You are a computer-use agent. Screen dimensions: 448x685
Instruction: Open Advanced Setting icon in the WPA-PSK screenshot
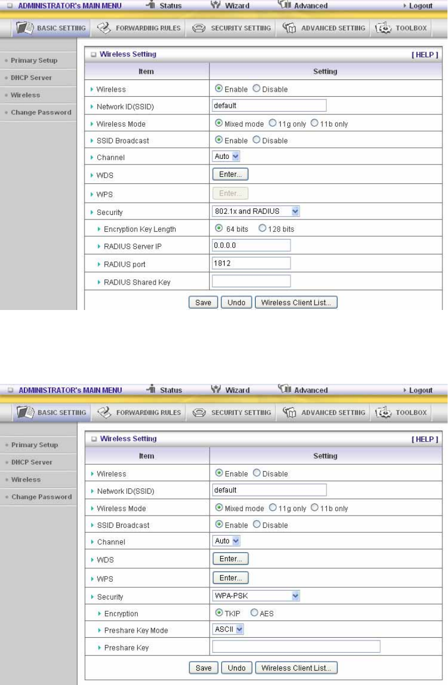(289, 412)
